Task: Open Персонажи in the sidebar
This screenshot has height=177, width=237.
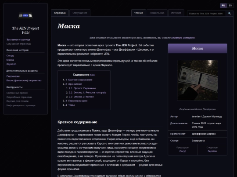Action: pyautogui.click(x=13, y=76)
